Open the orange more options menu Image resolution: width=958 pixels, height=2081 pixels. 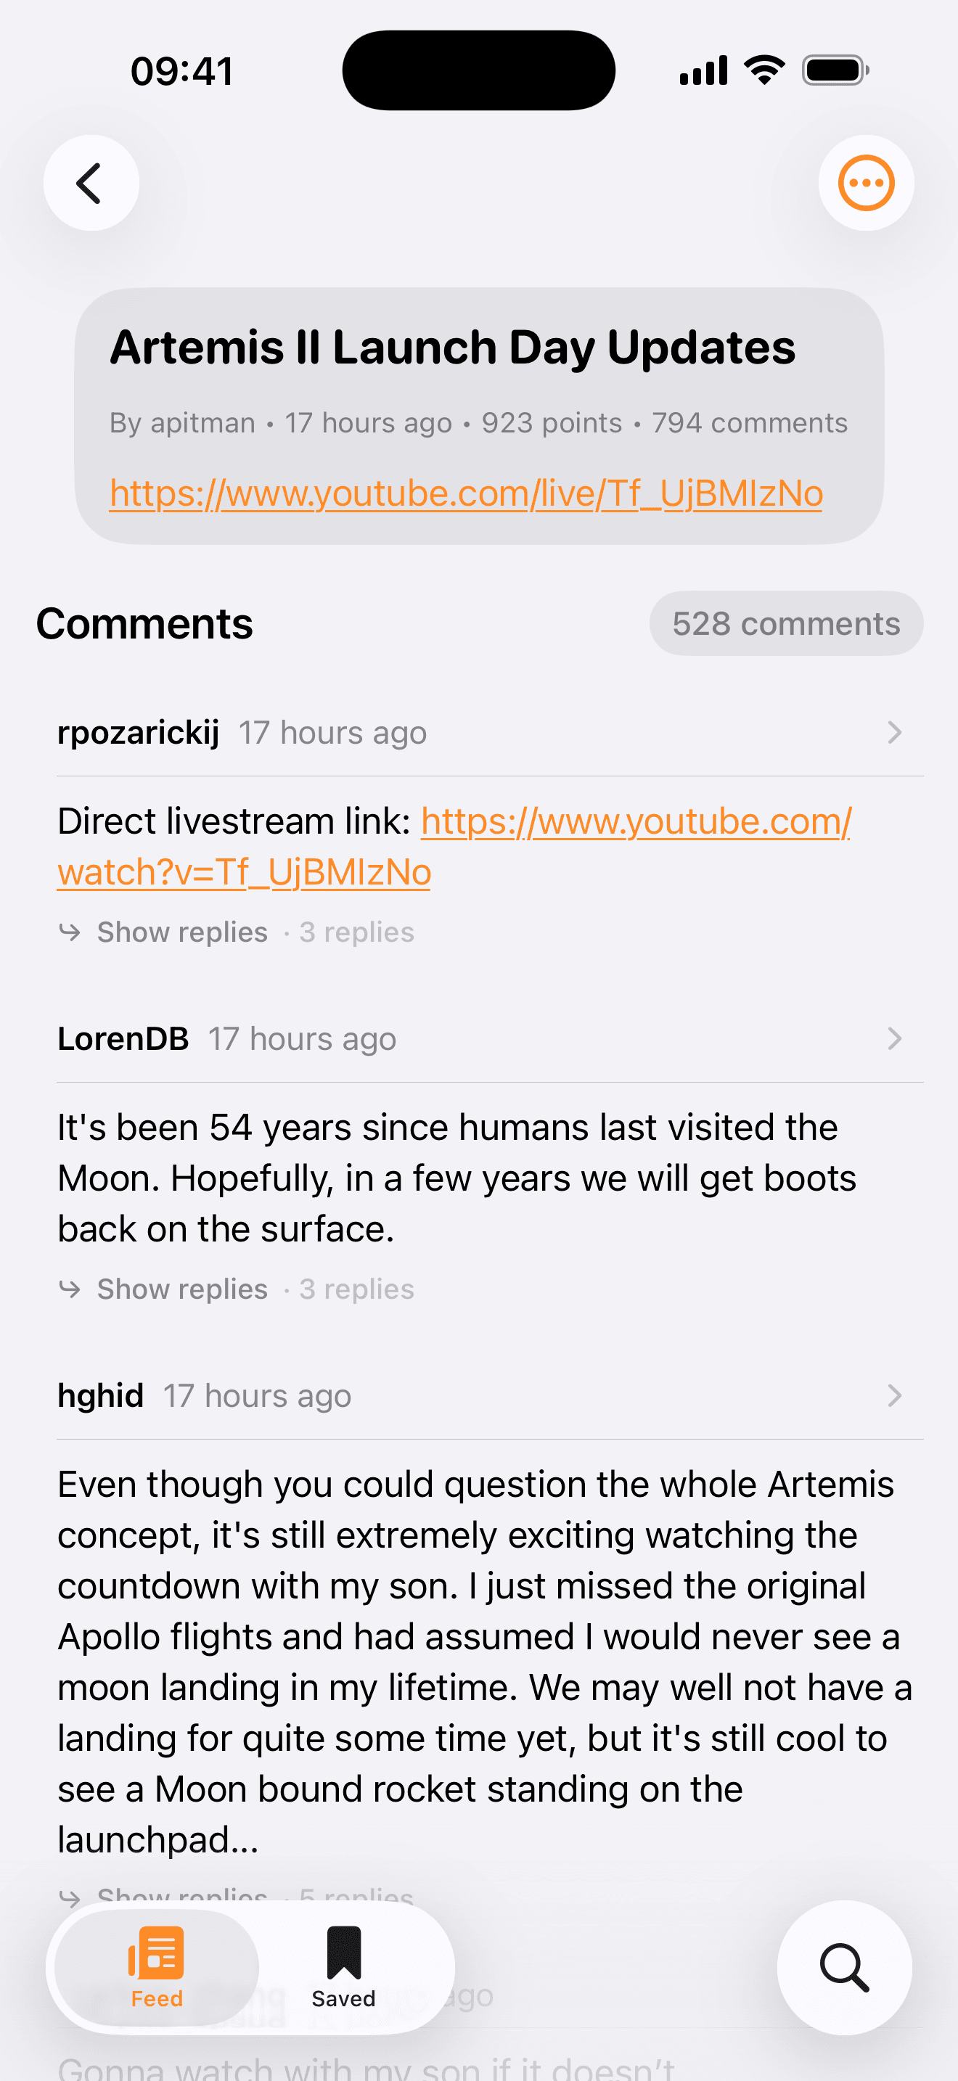click(866, 184)
